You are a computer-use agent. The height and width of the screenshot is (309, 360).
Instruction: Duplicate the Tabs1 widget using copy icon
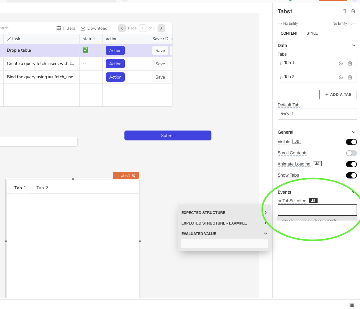344,11
